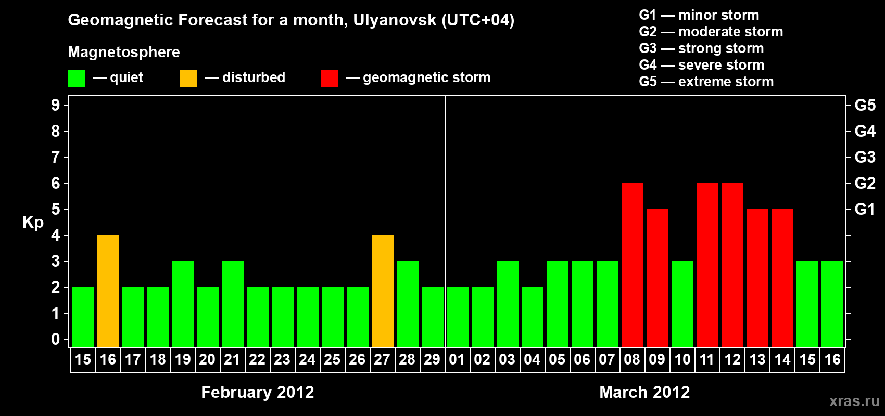Select the red bar for March 09
This screenshot has width=885, height=416.
click(x=658, y=278)
